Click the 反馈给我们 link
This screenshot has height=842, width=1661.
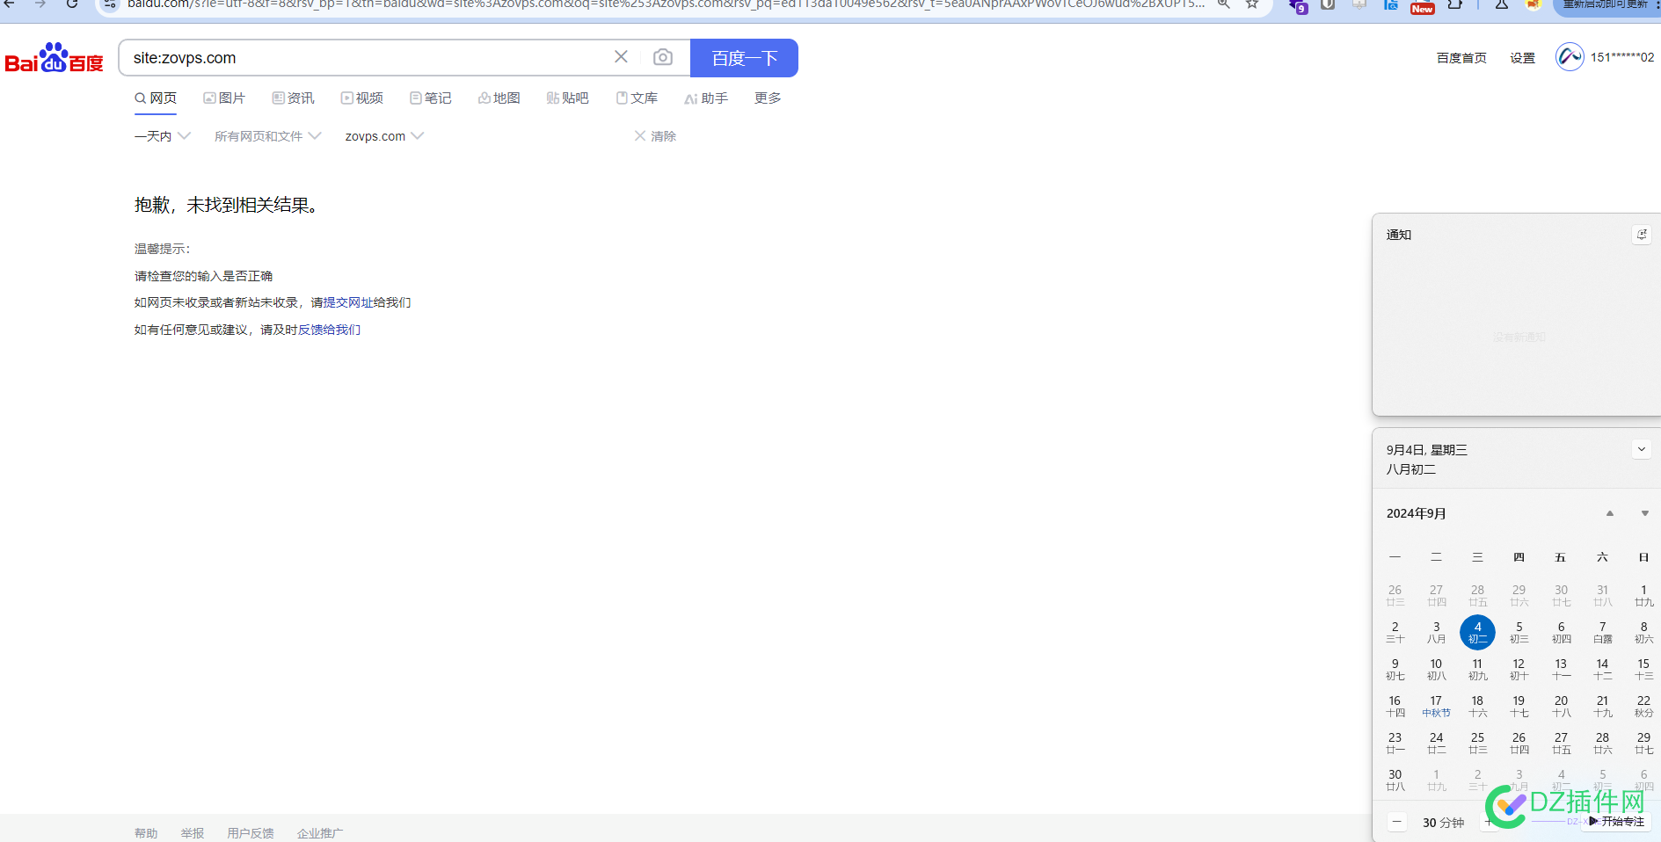click(x=330, y=330)
